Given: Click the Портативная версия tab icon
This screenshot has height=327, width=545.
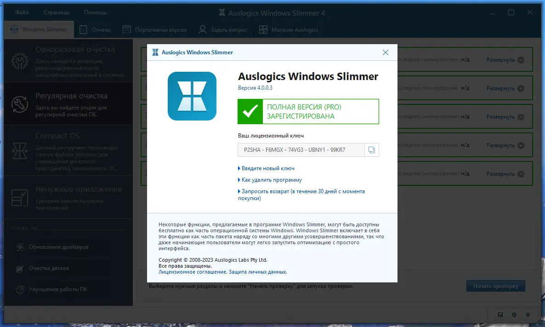Looking at the screenshot, I should pos(127,29).
